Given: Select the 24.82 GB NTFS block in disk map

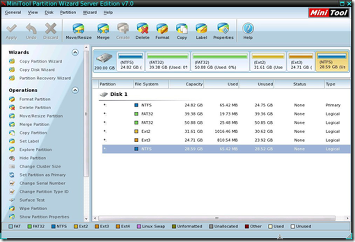Looking at the screenshot, I should pyautogui.click(x=131, y=61).
